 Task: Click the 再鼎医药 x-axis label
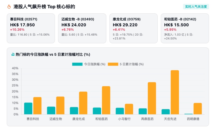click(147, 119)
